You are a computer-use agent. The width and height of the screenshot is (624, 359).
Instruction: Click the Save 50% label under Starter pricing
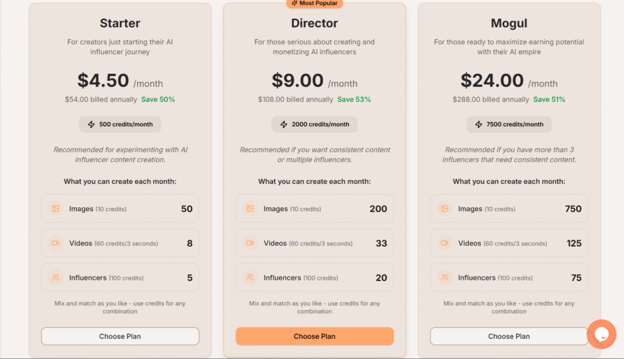pos(158,99)
